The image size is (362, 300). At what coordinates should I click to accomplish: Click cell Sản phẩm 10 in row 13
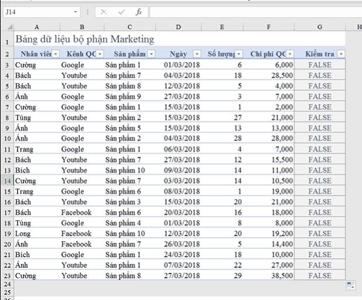click(x=130, y=170)
